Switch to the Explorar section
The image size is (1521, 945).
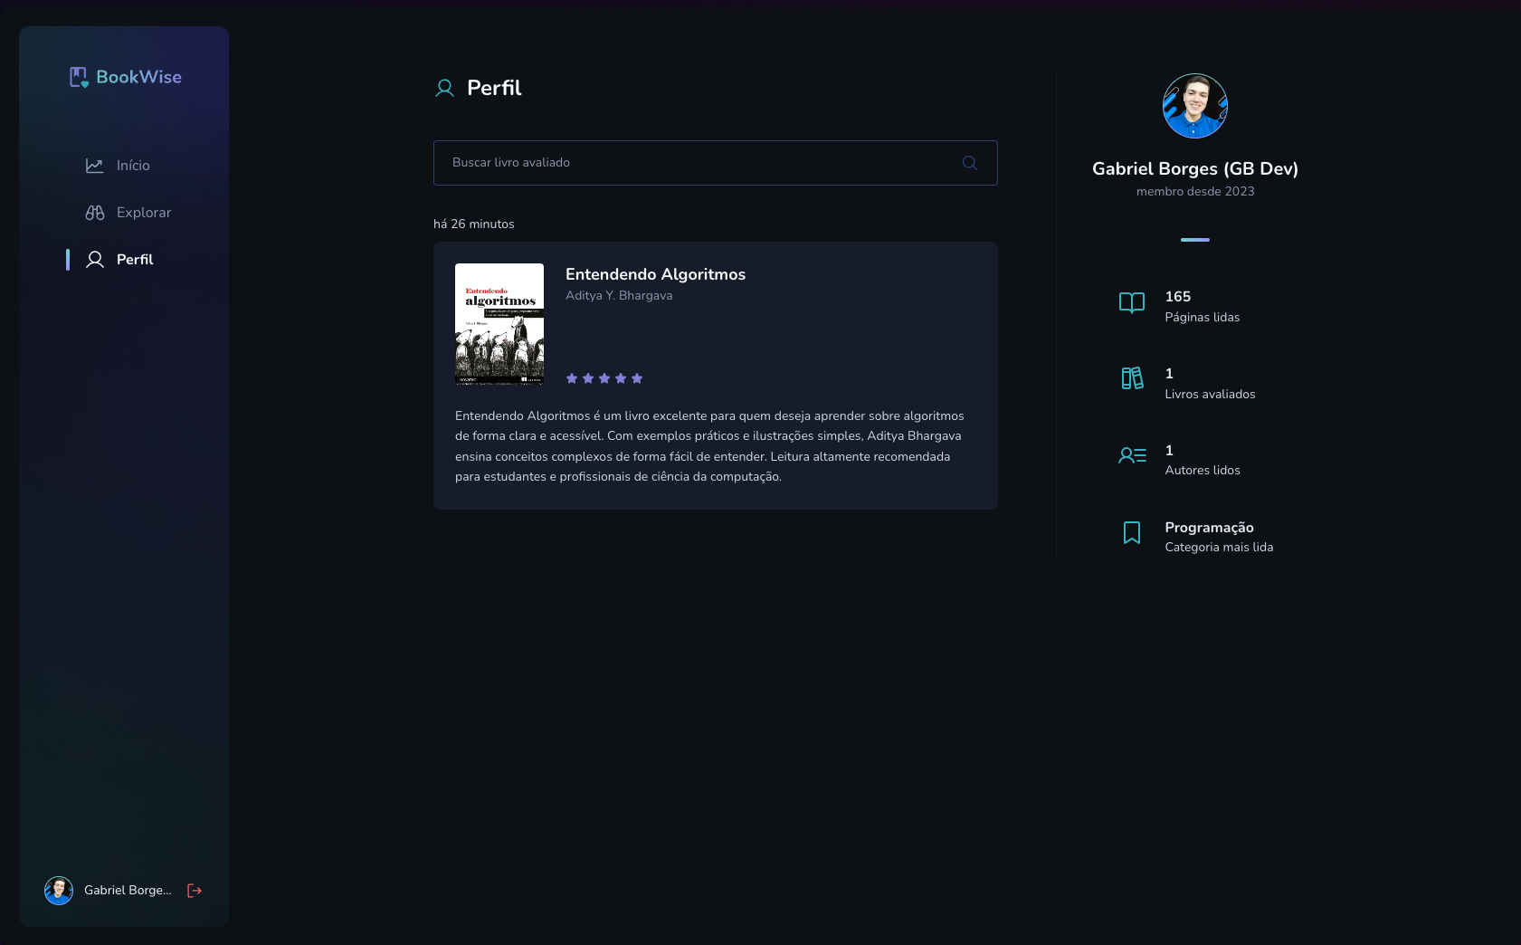coord(143,212)
